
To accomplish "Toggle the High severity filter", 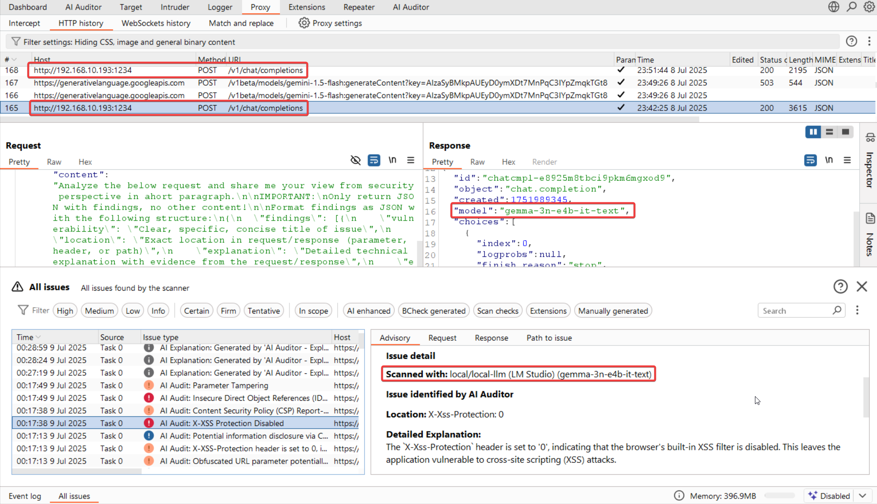I will coord(65,310).
